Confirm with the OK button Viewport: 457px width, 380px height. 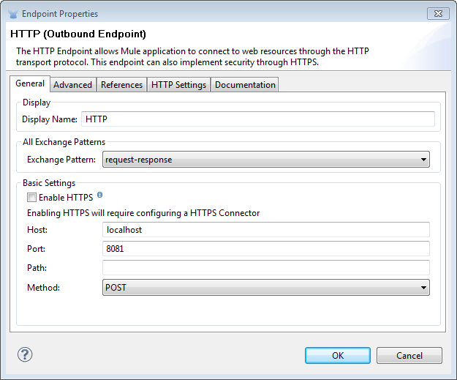point(338,356)
